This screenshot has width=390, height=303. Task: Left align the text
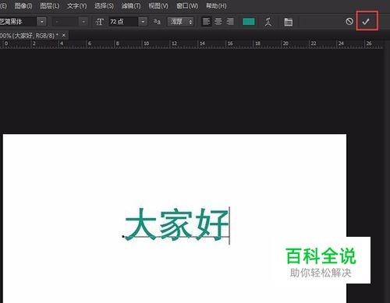[207, 22]
